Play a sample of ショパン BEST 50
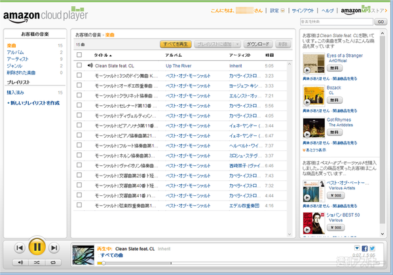Image resolution: width=393 pixels, height=275 pixels. [x=307, y=229]
